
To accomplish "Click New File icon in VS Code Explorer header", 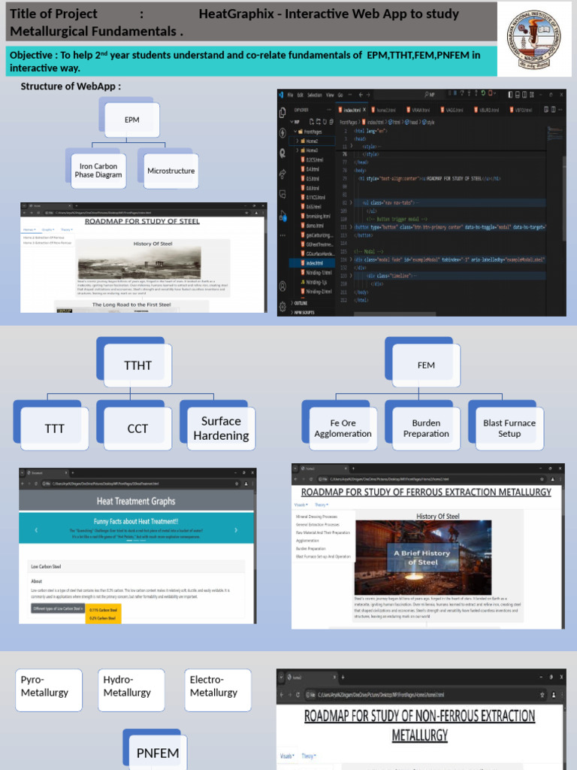I will [312, 121].
